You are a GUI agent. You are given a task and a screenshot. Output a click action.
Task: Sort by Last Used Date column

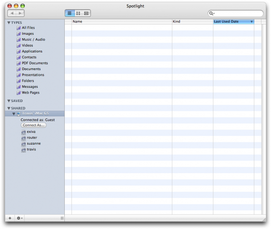233,21
